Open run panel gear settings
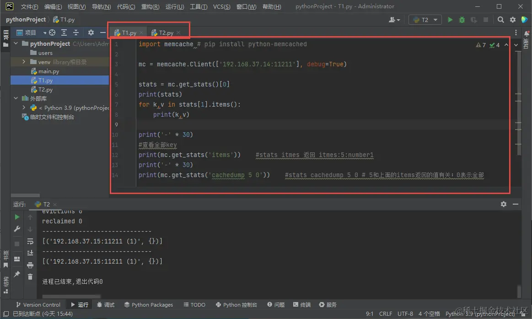This screenshot has width=532, height=319. 504,204
